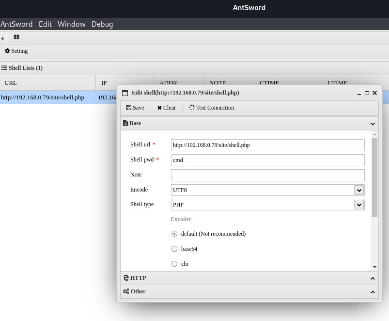The height and width of the screenshot is (321, 389).
Task: Open the Edit menu
Action: (45, 24)
